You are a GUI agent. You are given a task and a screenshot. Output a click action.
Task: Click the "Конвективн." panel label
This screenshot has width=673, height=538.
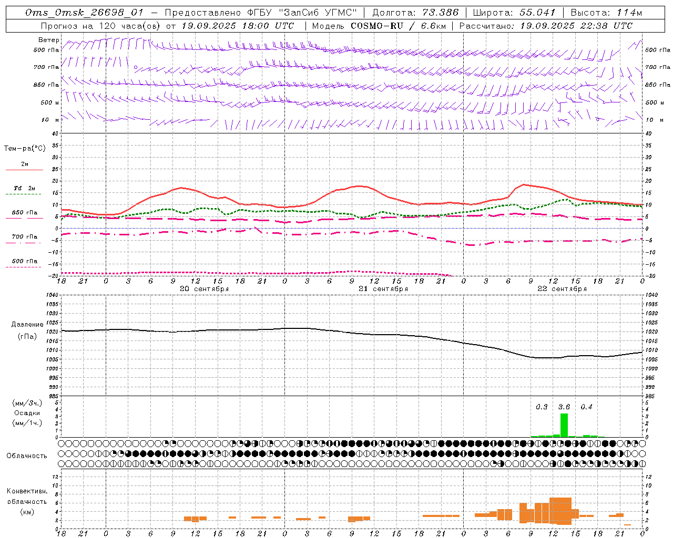pos(27,491)
